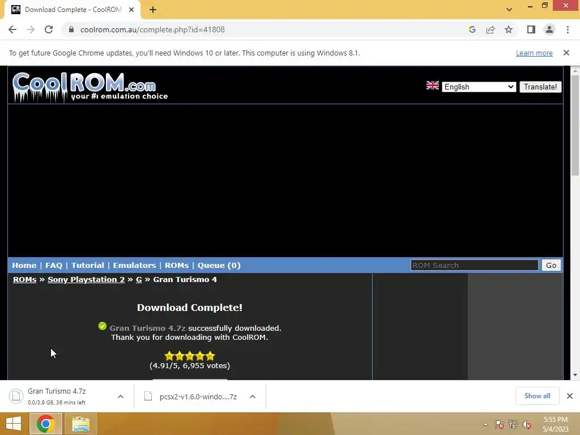Viewport: 580px width, 435px height.
Task: Open ROMs in site navigation
Action: pyautogui.click(x=177, y=265)
